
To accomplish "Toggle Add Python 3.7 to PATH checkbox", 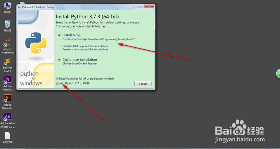I will tap(57, 84).
